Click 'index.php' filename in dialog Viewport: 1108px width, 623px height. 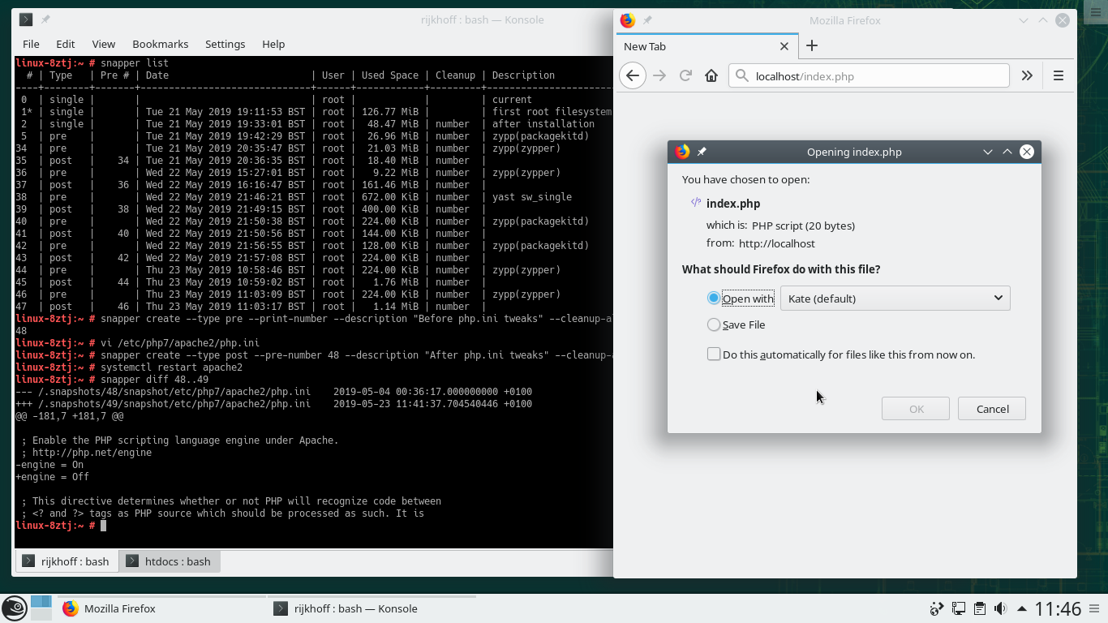coord(733,204)
